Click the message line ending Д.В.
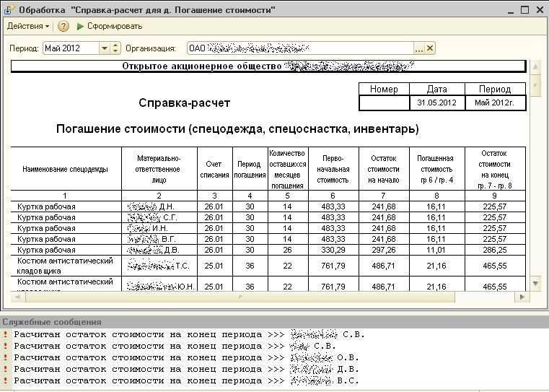549x392 pixels. 187,369
